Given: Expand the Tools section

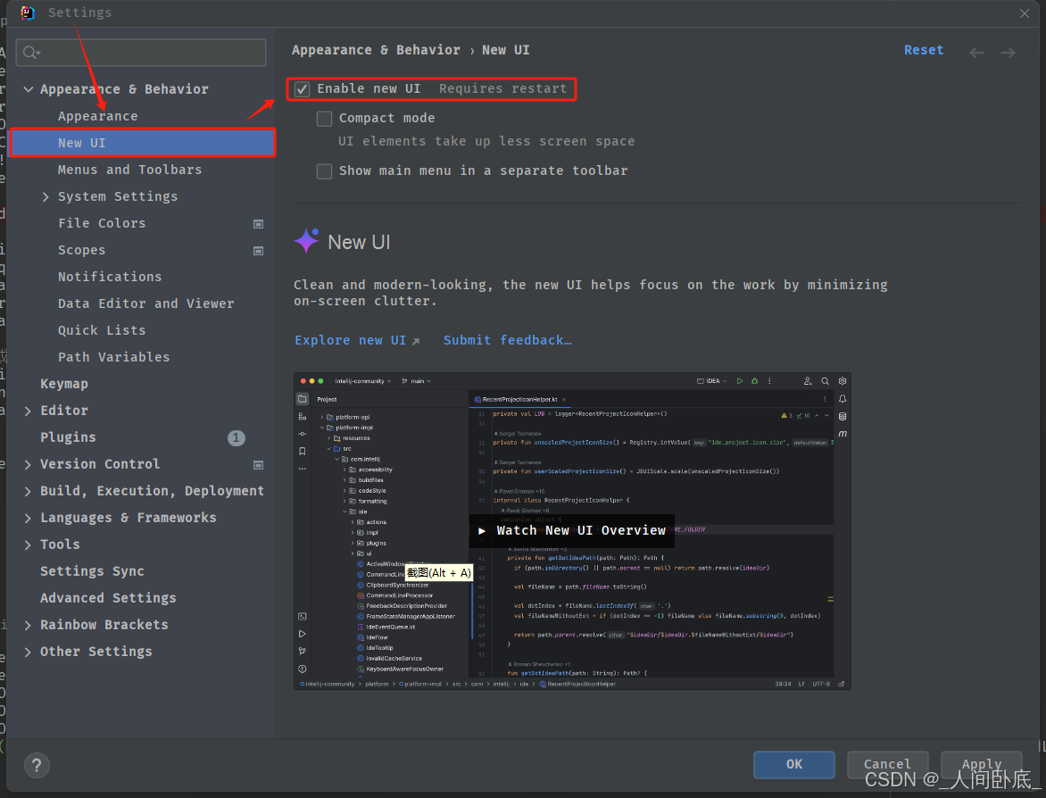Looking at the screenshot, I should pos(28,544).
